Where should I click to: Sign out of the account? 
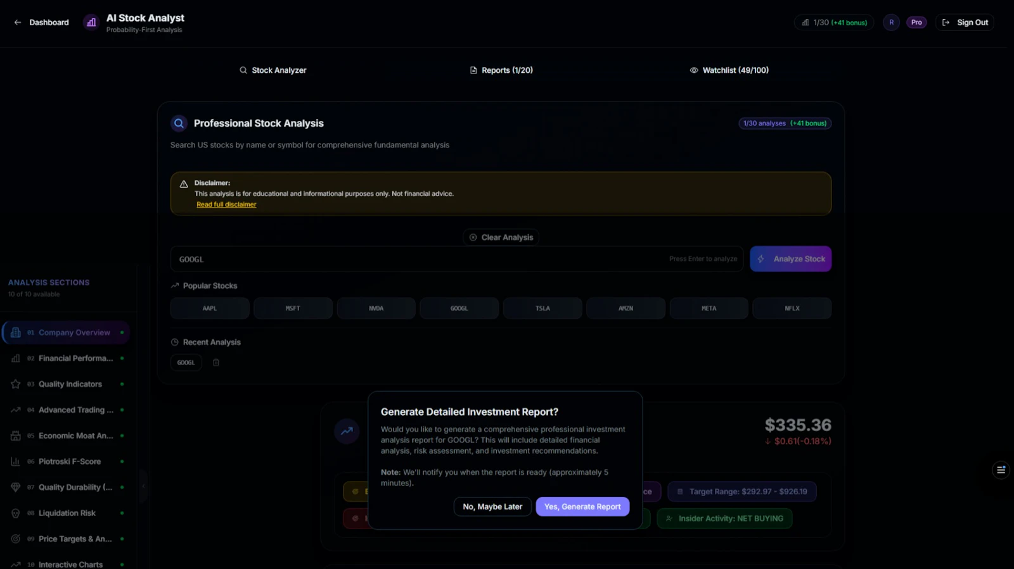click(x=965, y=22)
